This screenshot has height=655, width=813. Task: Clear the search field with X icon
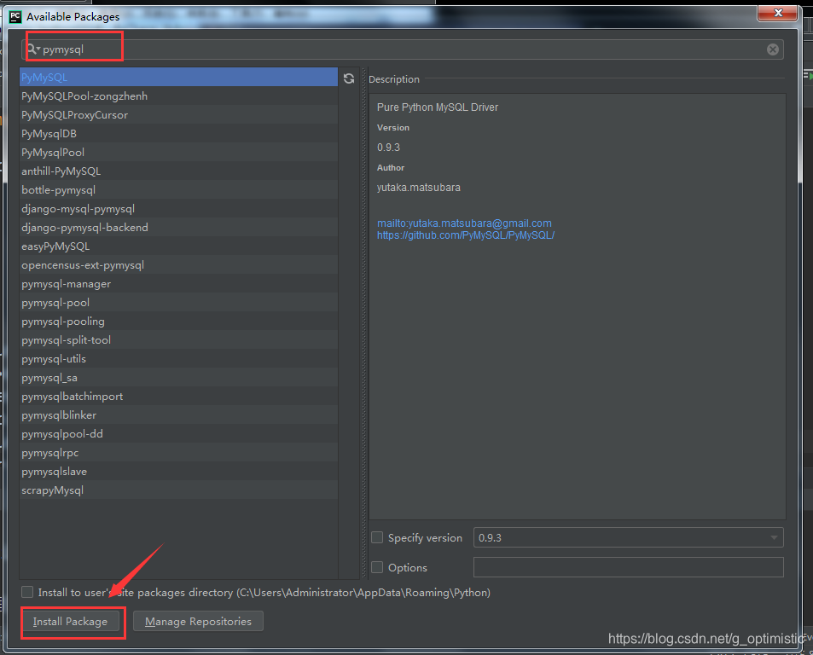coord(773,49)
